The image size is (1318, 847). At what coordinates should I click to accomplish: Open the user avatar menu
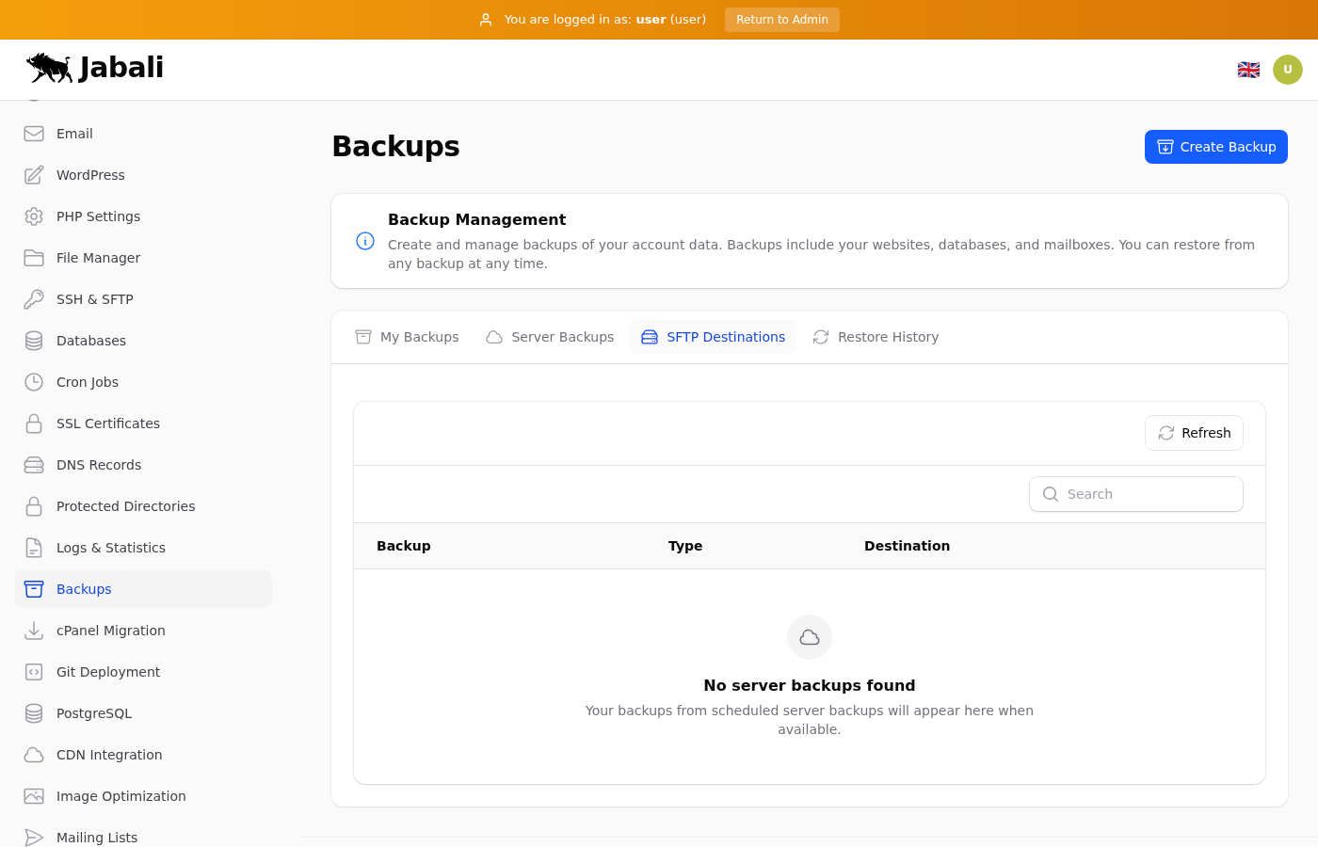tap(1287, 70)
